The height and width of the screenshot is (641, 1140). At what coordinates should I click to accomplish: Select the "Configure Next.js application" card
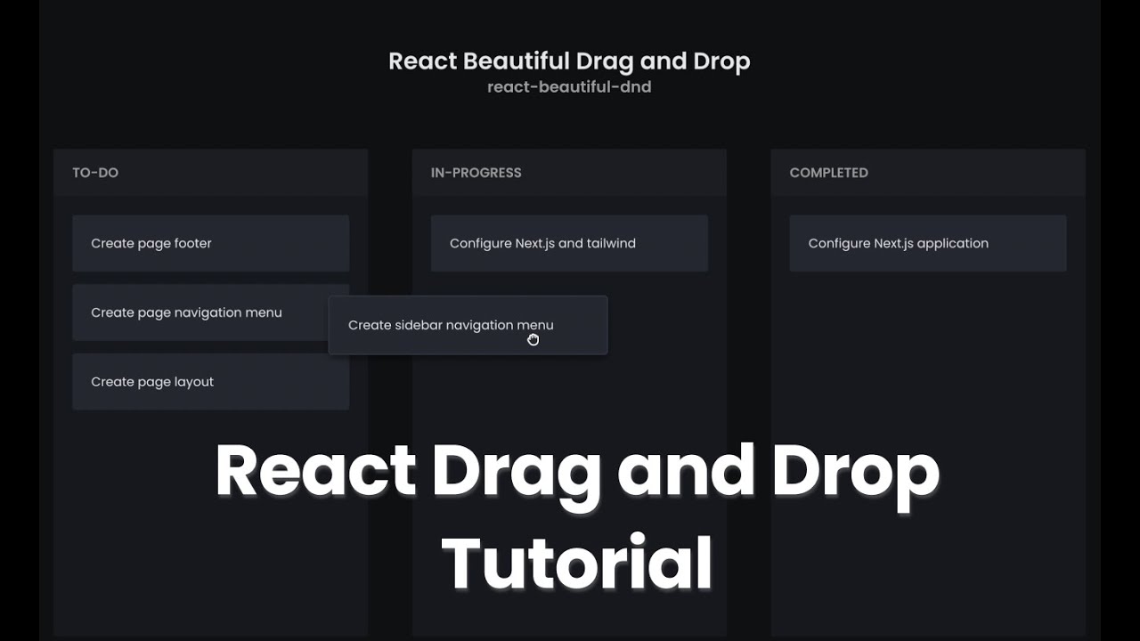pos(928,243)
